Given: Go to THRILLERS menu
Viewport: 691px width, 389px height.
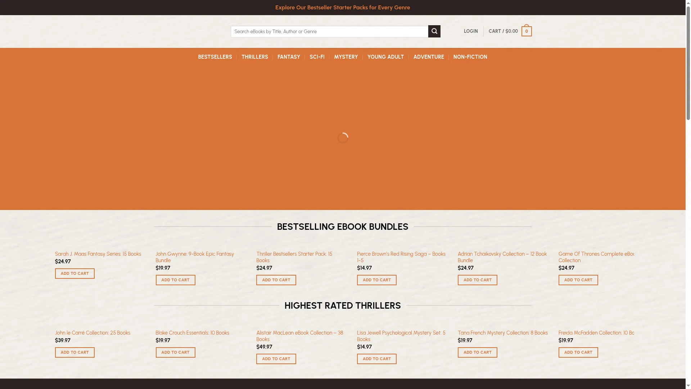Looking at the screenshot, I should [255, 57].
